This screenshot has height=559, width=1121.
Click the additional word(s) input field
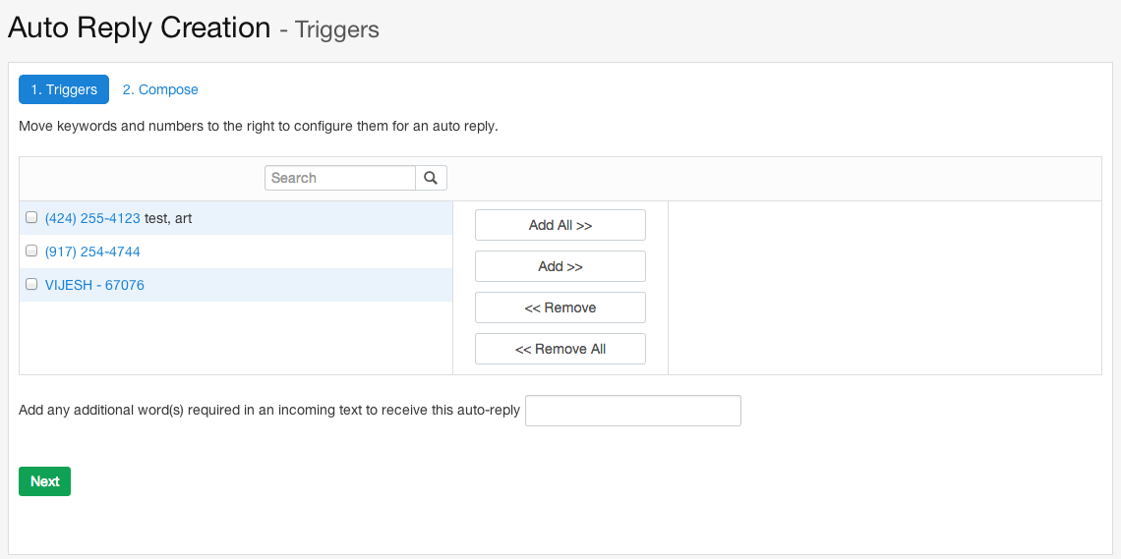[x=632, y=411]
